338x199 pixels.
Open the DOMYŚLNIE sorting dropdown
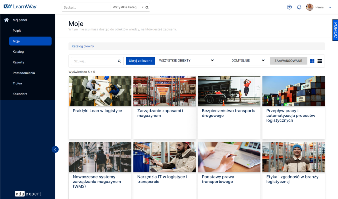pyautogui.click(x=248, y=61)
